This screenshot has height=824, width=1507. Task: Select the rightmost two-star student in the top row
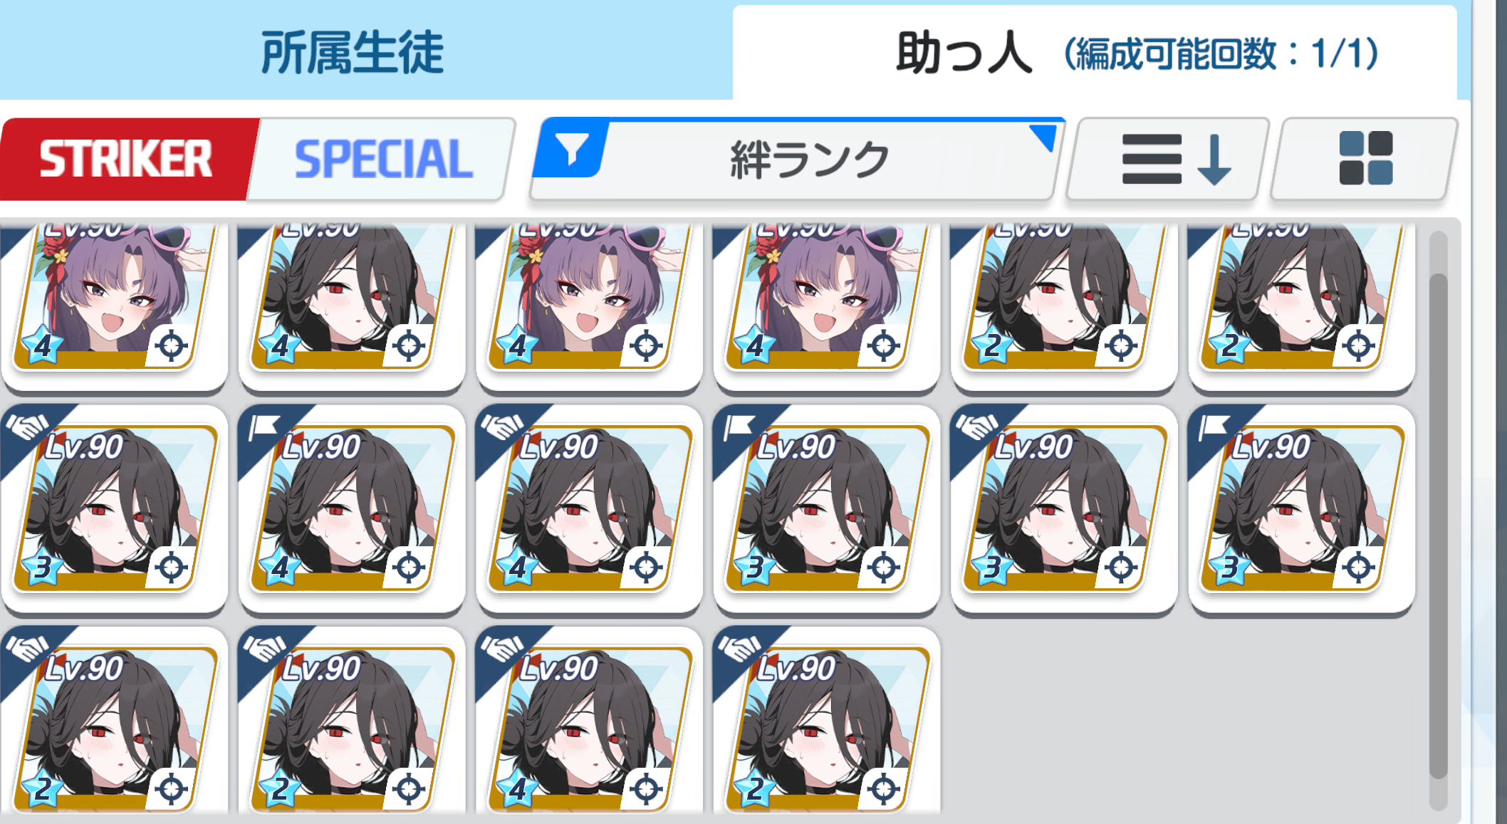1302,306
